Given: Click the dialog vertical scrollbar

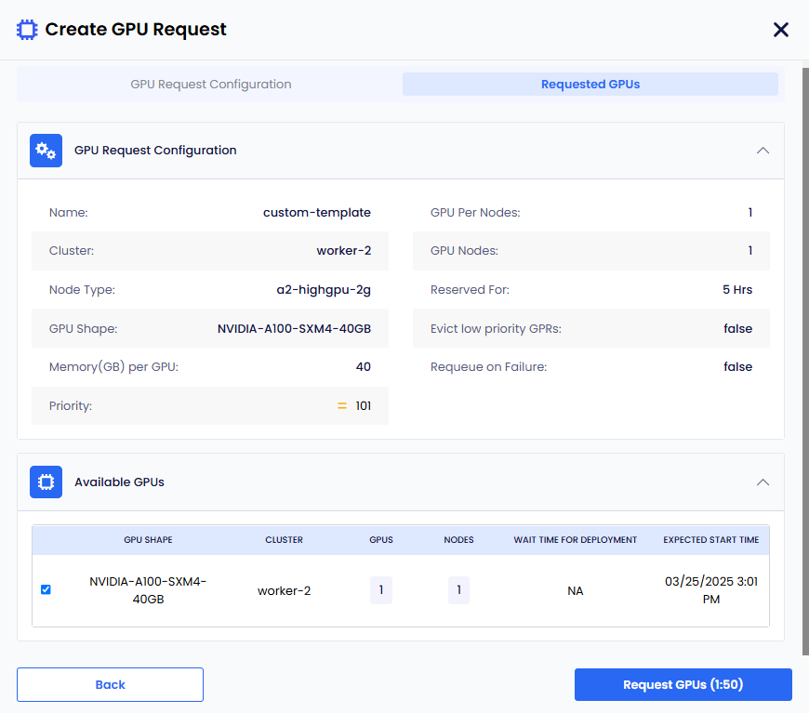Looking at the screenshot, I should pos(805,361).
